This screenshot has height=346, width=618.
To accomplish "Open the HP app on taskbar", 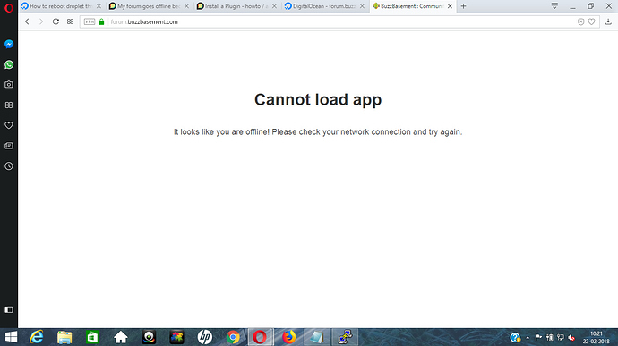I will click(x=205, y=337).
